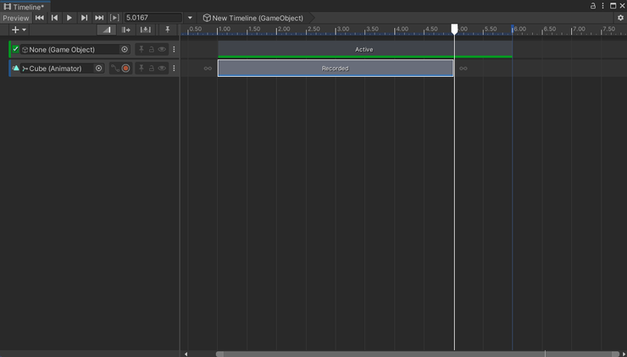Select the Active clip
Image resolution: width=627 pixels, height=357 pixels.
click(x=364, y=49)
